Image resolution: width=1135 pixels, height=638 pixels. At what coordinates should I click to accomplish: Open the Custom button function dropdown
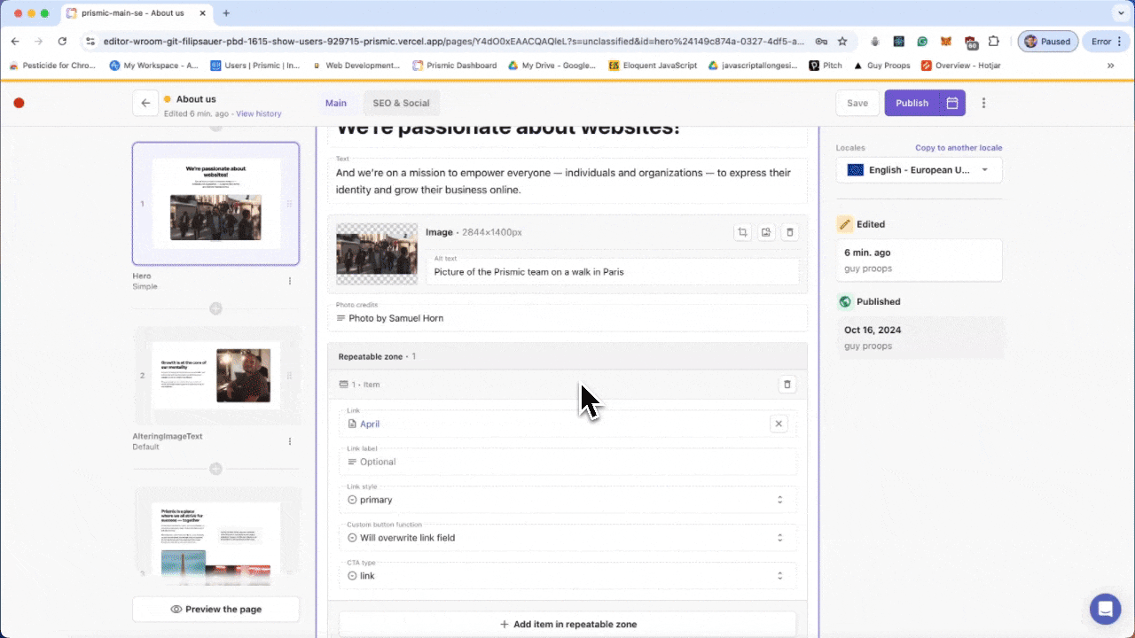[x=567, y=538]
